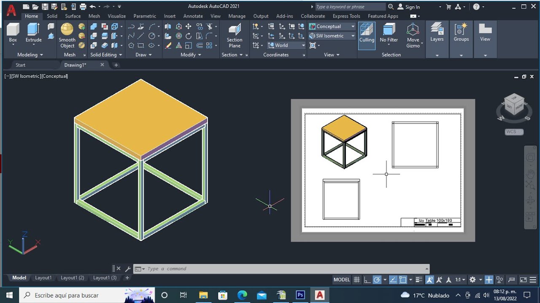
Task: Switch to the Solid ribbon tab
Action: [x=52, y=16]
